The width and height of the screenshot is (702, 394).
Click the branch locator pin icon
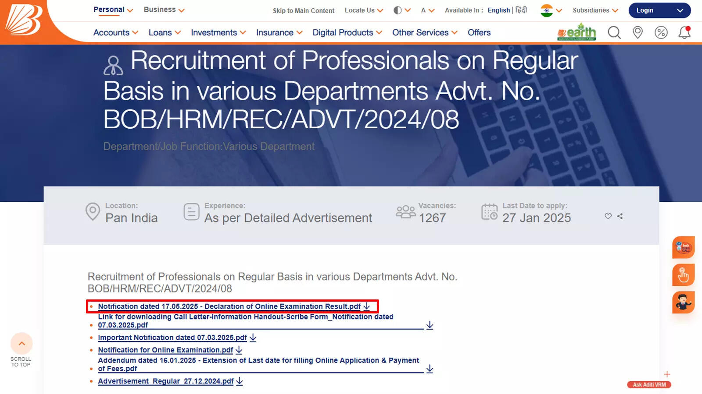click(x=638, y=32)
